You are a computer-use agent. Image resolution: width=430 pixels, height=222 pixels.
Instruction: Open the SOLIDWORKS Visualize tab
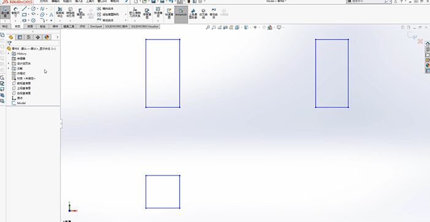pos(145,26)
